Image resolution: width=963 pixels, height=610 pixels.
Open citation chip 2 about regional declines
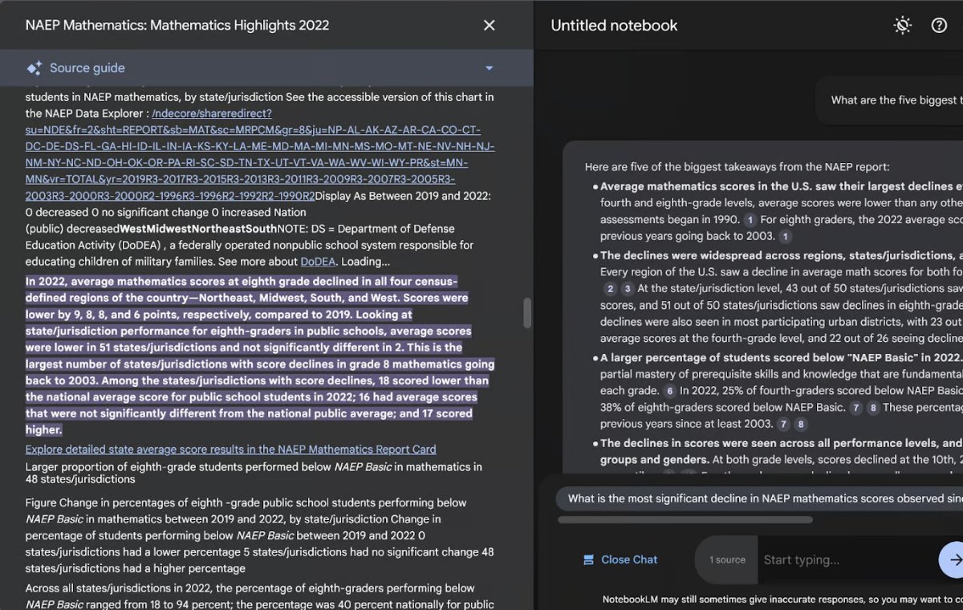610,288
